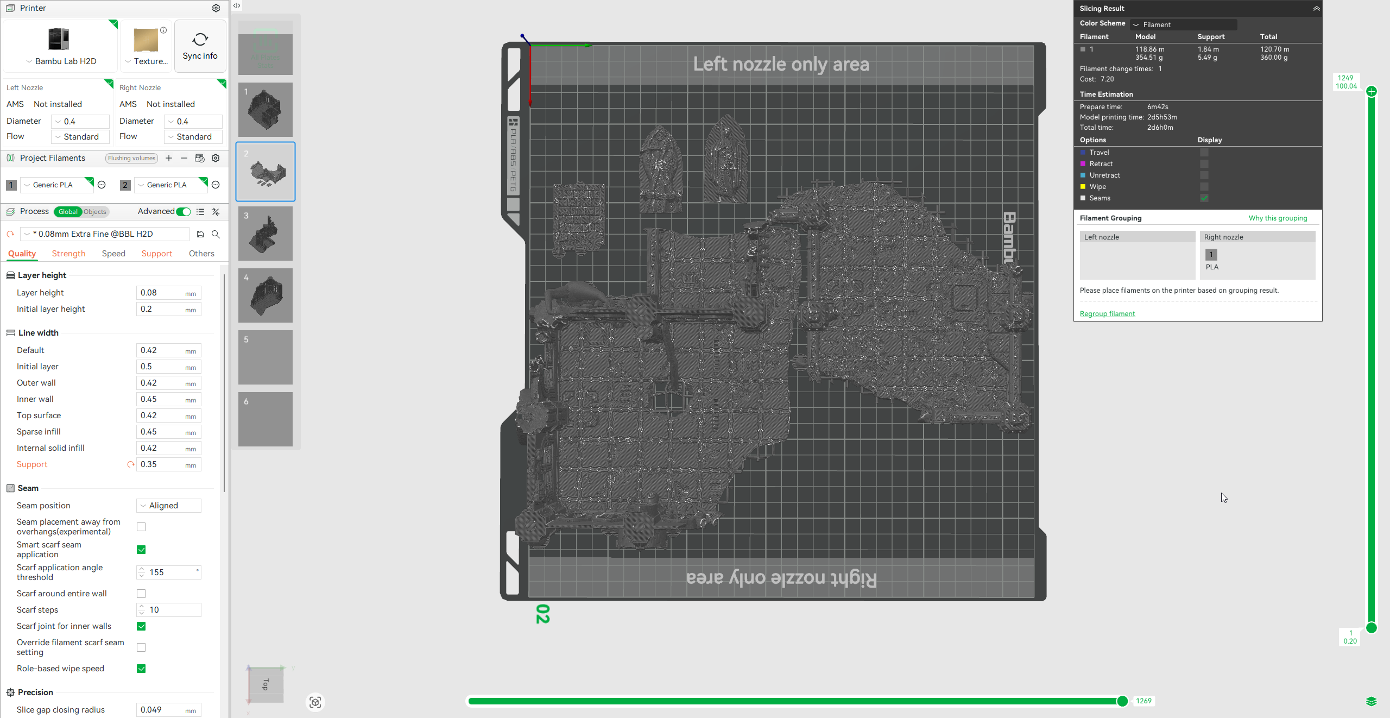This screenshot has width=1390, height=718.
Task: Search process settings with magnifier icon
Action: [216, 234]
